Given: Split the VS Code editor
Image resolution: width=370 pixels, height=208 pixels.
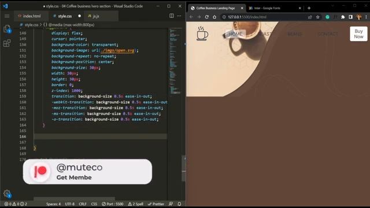Looking at the screenshot, I should 172,16.
